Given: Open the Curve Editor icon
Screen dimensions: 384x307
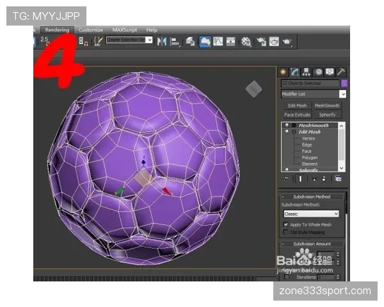Looking at the screenshot, I should 218,41.
